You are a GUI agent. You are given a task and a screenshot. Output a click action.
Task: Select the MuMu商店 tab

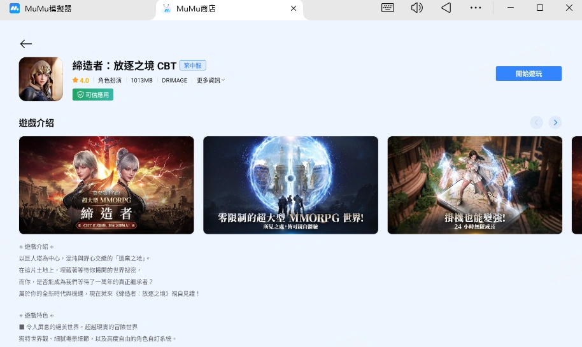(229, 8)
